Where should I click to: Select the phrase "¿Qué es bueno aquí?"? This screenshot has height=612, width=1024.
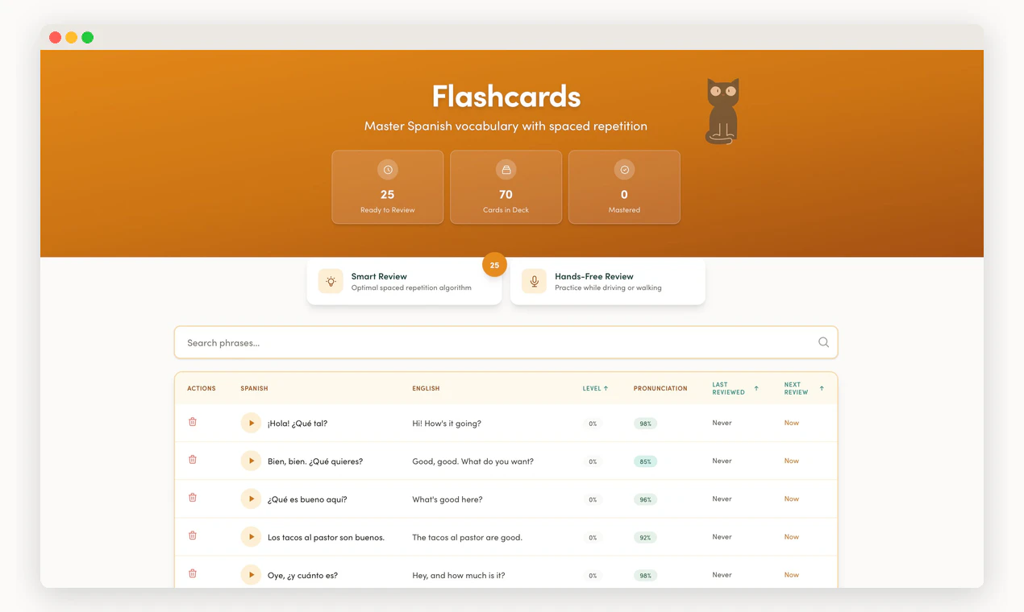[307, 499]
